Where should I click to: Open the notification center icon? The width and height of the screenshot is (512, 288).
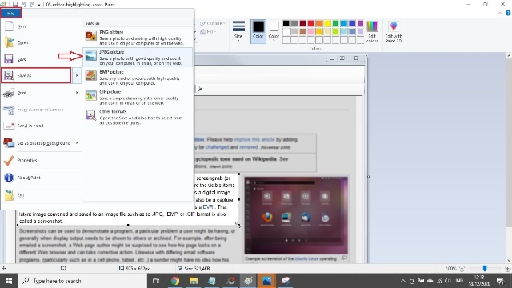[501, 281]
